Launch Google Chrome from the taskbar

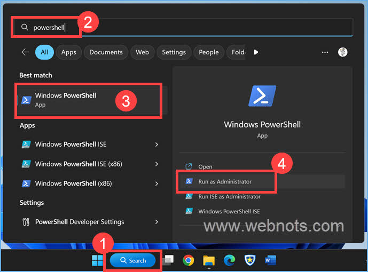point(188,260)
